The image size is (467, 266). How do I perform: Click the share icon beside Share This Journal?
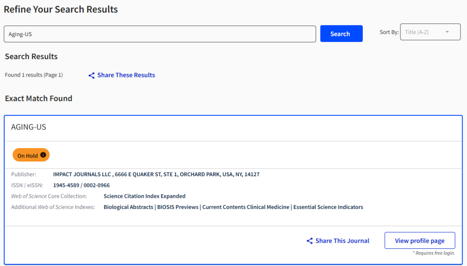click(310, 241)
